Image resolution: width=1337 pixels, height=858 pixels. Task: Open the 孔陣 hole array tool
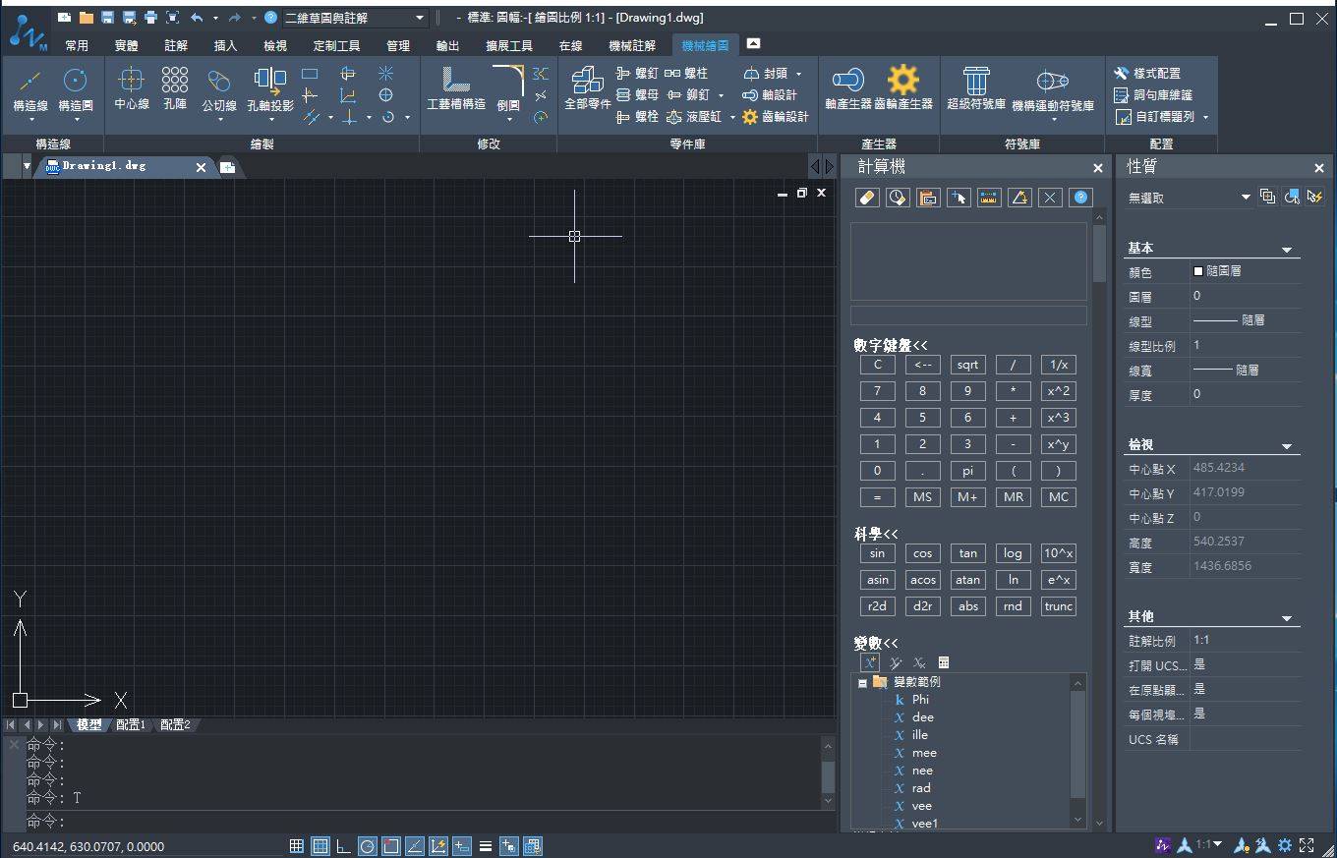tap(175, 88)
